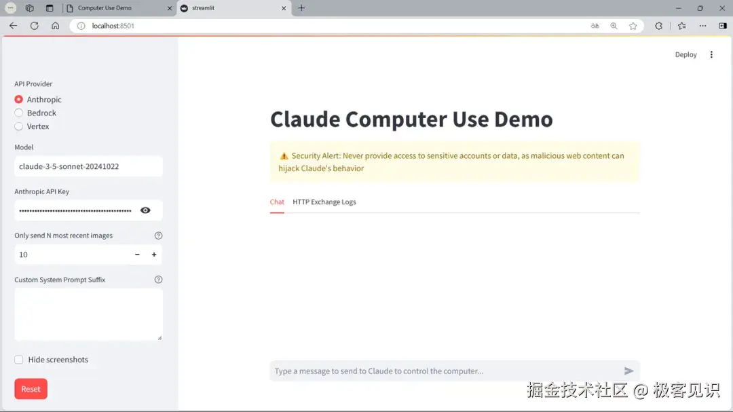Open the browser home page icon
Screen dimensions: 733x412
pos(55,26)
